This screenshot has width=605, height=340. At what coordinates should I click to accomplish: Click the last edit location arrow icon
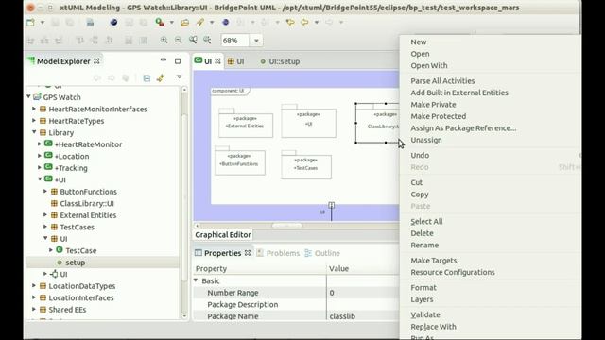click(x=290, y=23)
